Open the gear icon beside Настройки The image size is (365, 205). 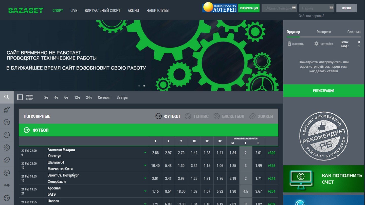tap(316, 44)
